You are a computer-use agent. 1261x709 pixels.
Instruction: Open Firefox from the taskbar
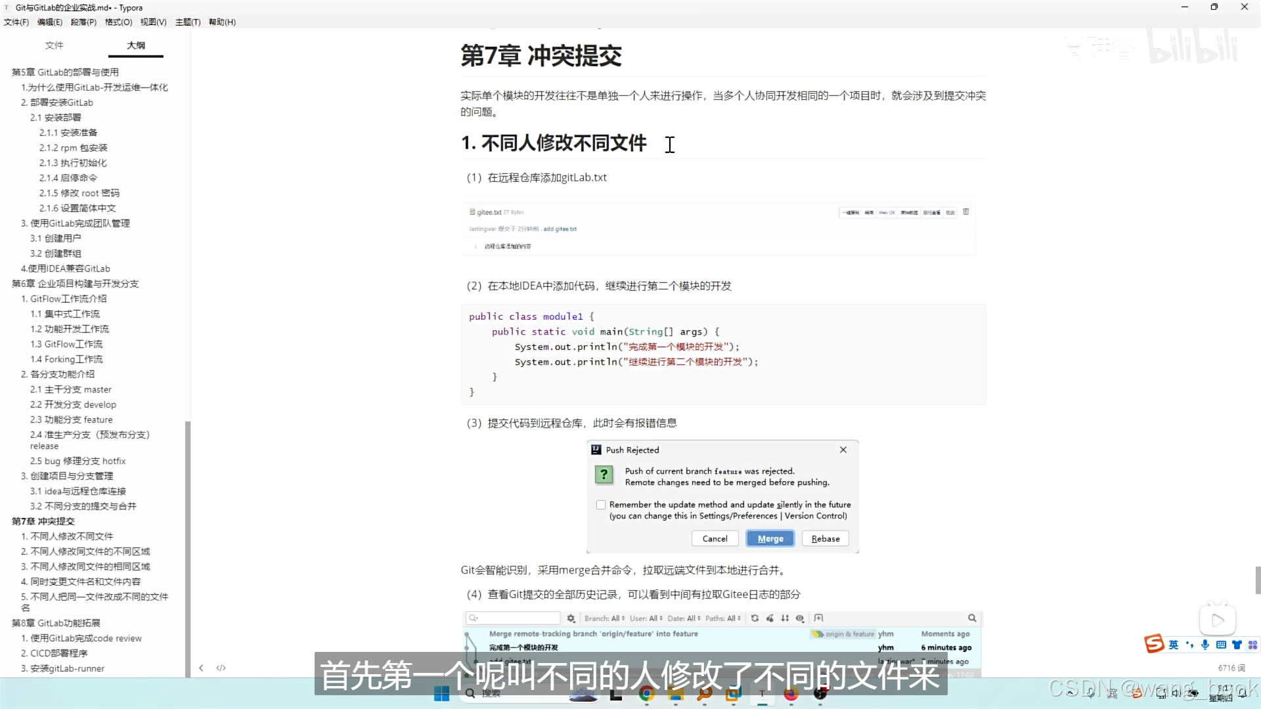791,694
